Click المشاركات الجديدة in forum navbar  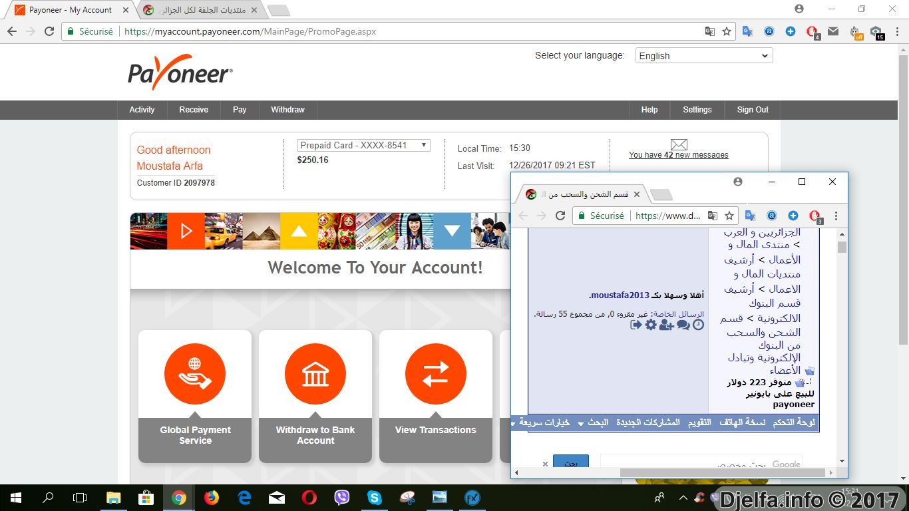click(x=648, y=423)
